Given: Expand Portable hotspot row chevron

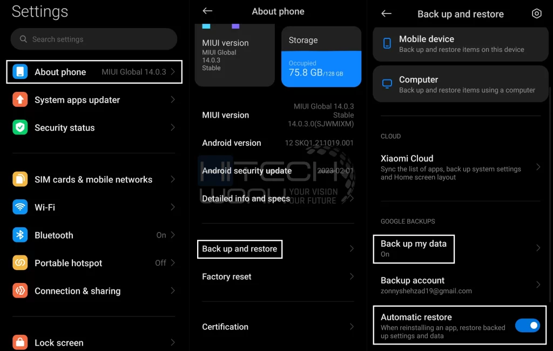Looking at the screenshot, I should pos(173,263).
